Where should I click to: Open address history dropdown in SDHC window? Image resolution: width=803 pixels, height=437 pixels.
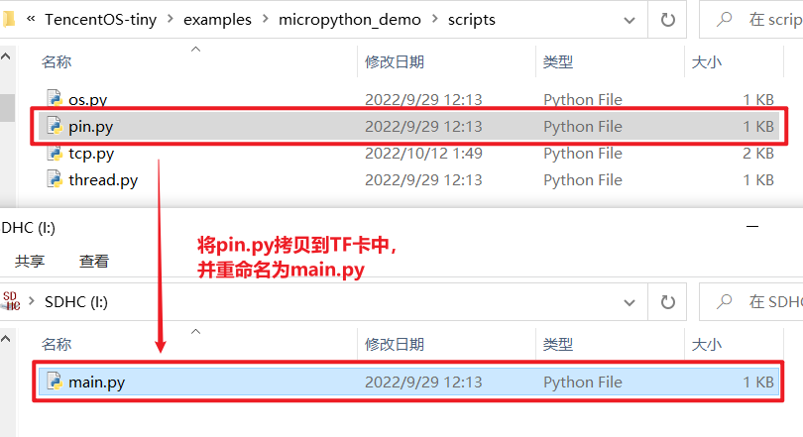coord(630,303)
